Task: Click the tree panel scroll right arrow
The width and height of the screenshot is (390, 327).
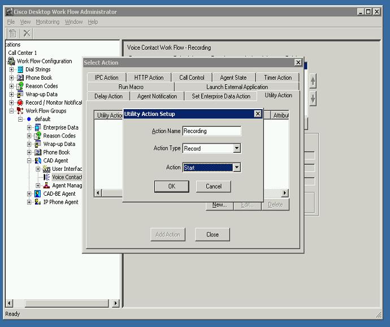Action: coord(116,303)
